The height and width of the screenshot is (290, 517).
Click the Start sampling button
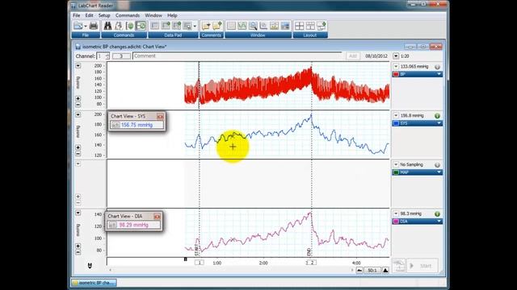click(422, 266)
